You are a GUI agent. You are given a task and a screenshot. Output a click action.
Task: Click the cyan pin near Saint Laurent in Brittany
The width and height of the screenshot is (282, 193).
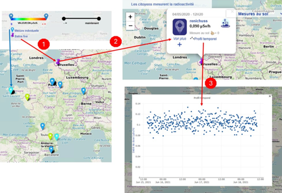11,90
